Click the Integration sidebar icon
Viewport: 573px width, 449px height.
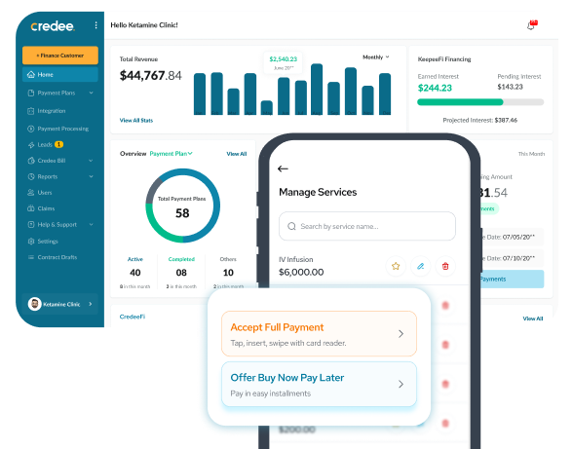point(31,111)
